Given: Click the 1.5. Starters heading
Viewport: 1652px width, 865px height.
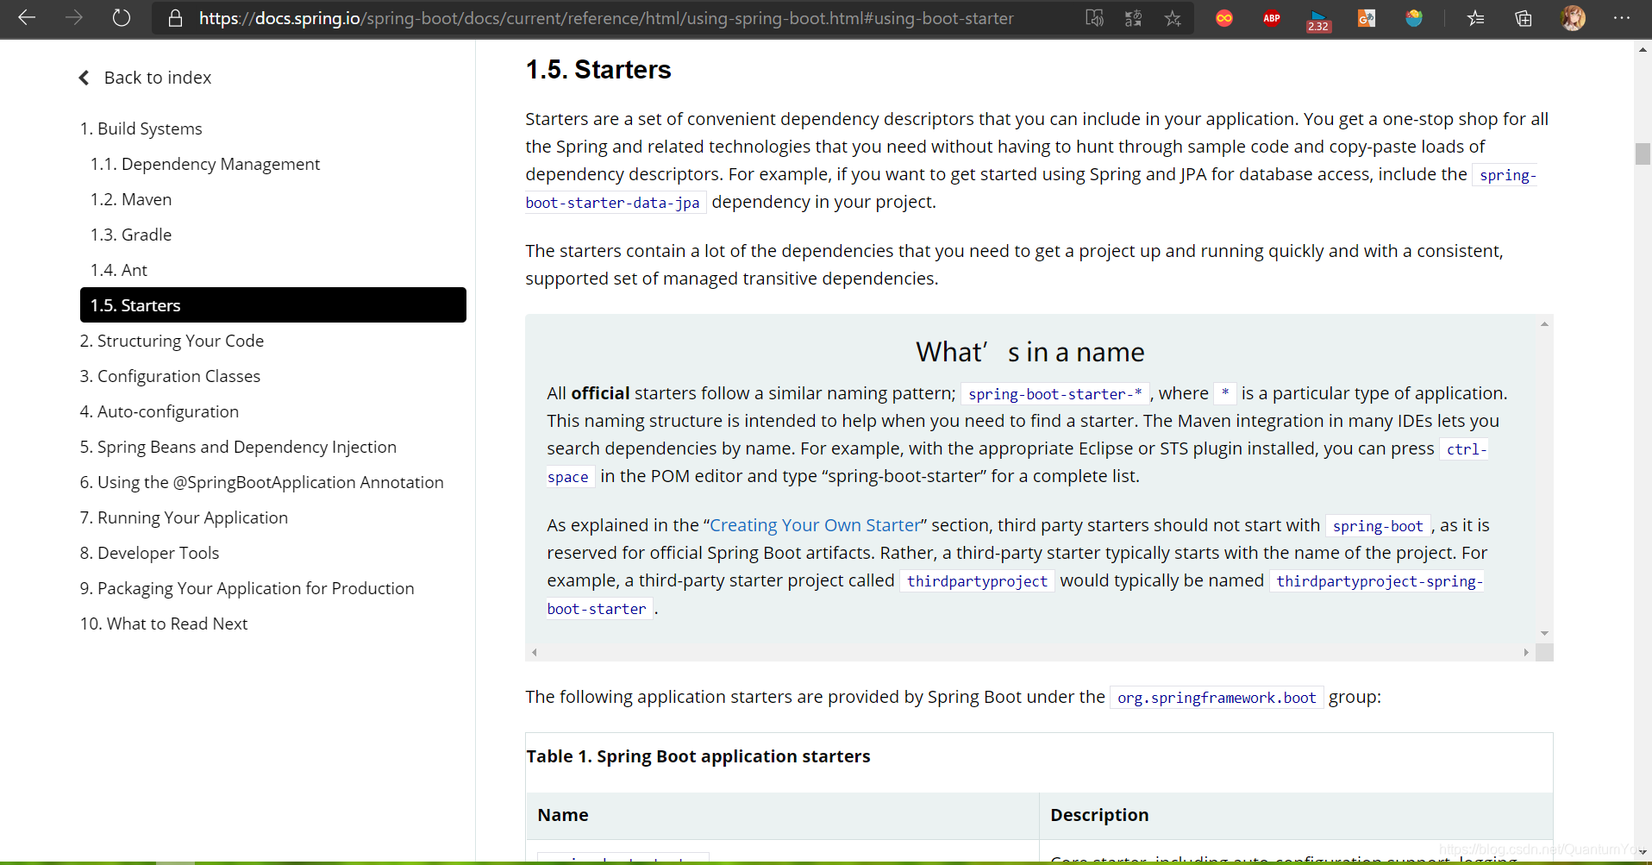Looking at the screenshot, I should pos(598,70).
